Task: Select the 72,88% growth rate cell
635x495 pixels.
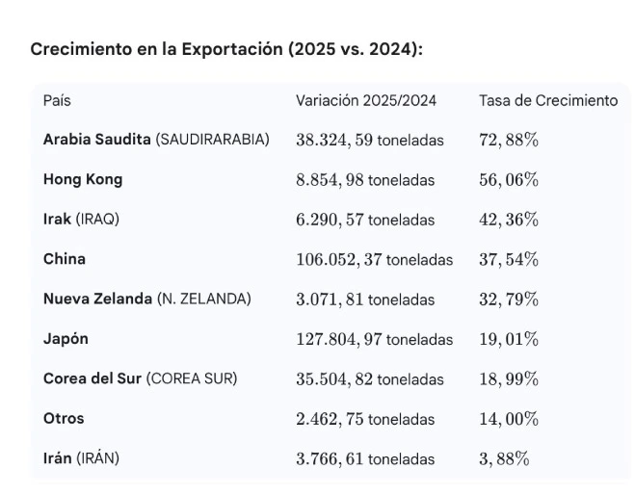Action: tap(509, 140)
